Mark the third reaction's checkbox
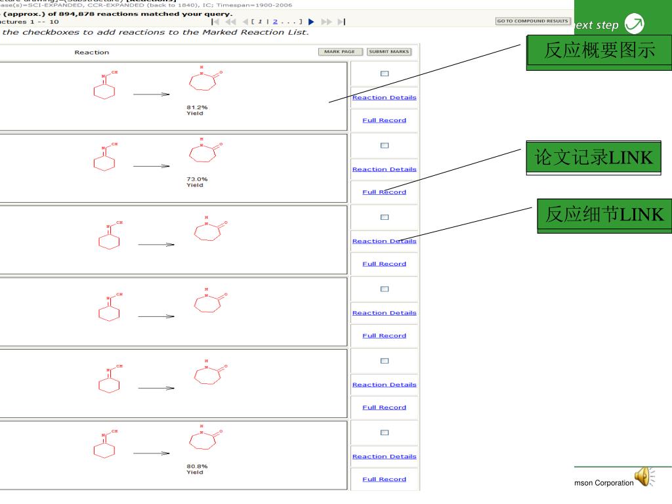 (385, 217)
